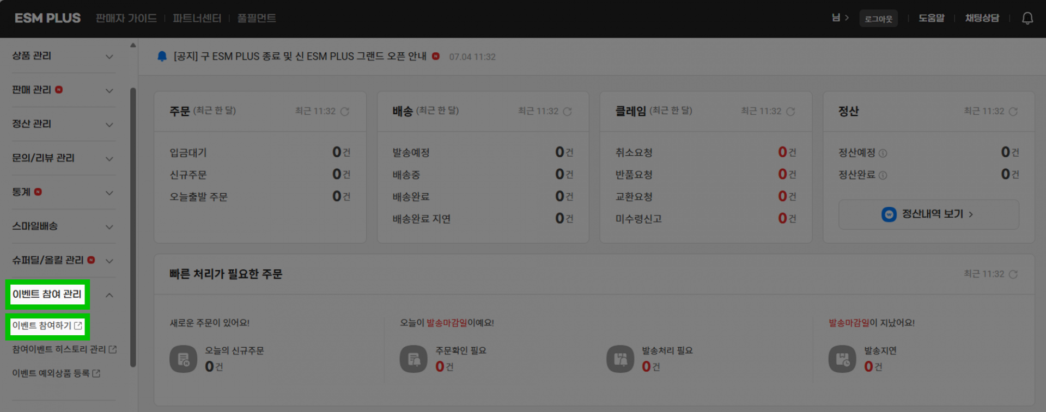Click the sidebar vertical scrollbar
This screenshot has height=412, width=1046.
click(x=133, y=227)
